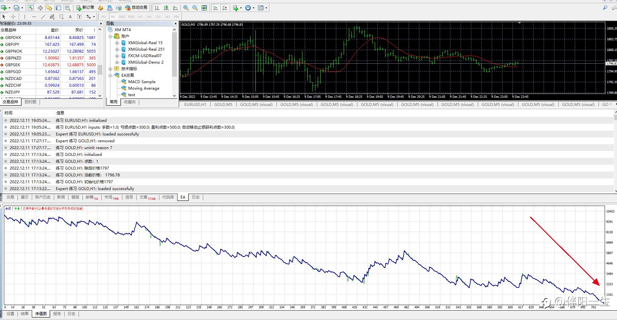The width and height of the screenshot is (617, 320).
Task: Click Navigator scroll down arrow
Action: click(175, 96)
